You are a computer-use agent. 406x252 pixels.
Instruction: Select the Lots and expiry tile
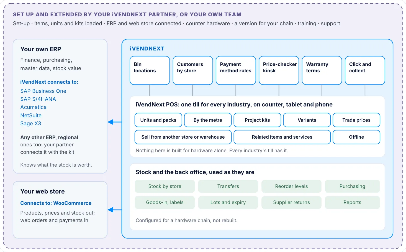point(228,202)
